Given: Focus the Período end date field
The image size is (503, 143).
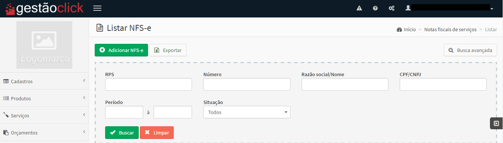Looking at the screenshot, I should [x=173, y=112].
